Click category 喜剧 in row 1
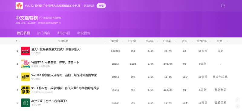Viewport: 242px width, 111px height. [220, 51]
